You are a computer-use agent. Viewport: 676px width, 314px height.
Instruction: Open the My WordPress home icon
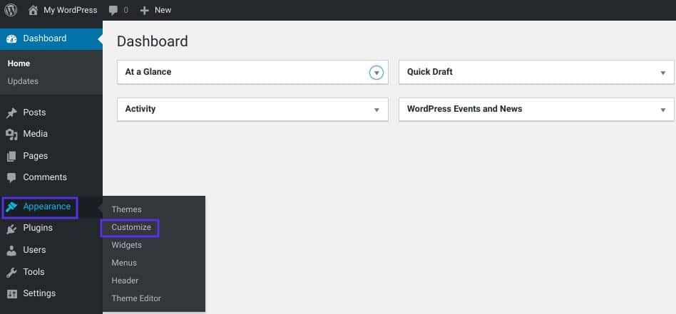point(33,10)
